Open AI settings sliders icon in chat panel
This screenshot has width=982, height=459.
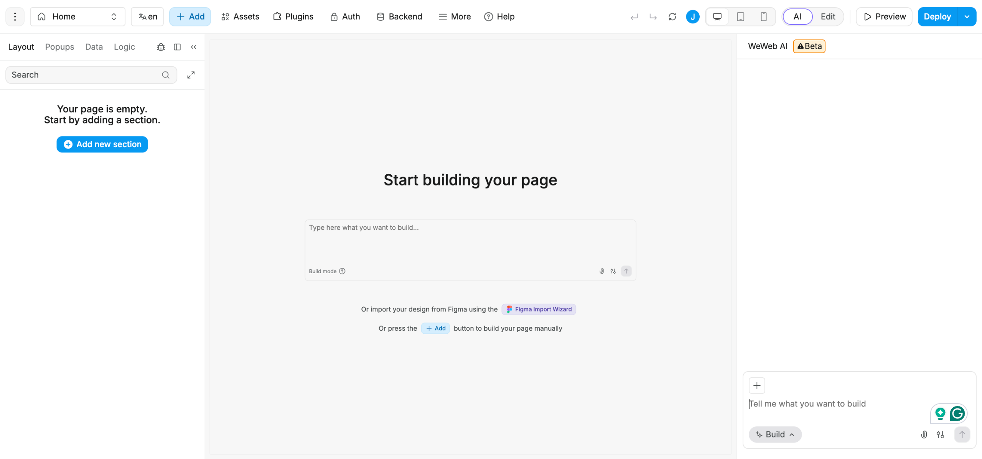940,434
